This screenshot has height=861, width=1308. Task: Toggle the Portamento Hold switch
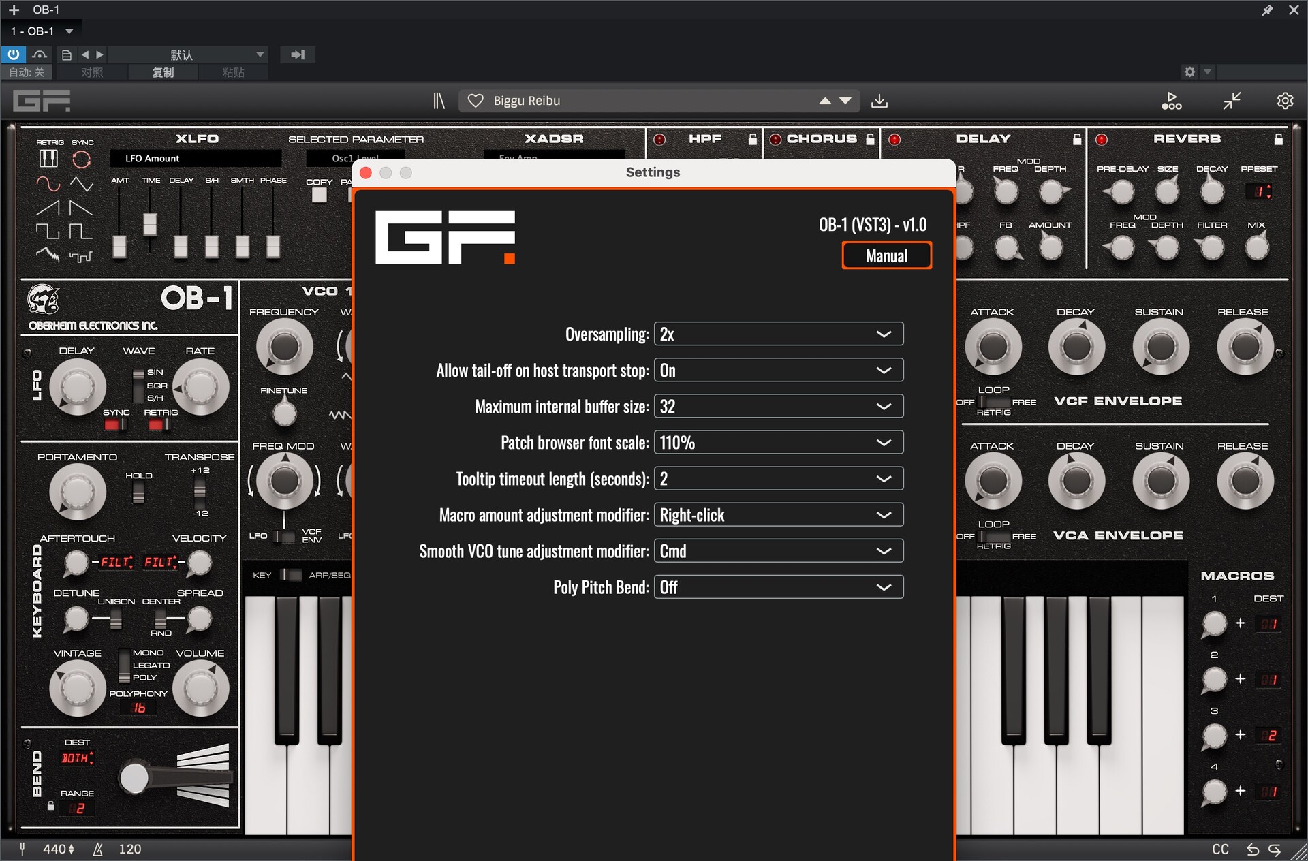(x=138, y=492)
